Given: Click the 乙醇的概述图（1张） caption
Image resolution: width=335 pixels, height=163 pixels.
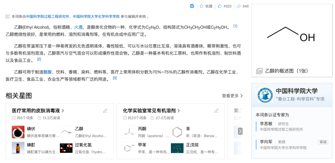Looking at the screenshot, I should (287, 71).
